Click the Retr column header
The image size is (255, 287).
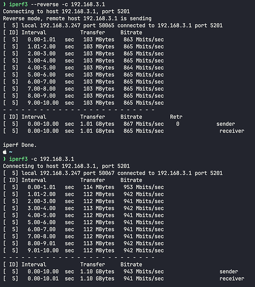[176, 117]
